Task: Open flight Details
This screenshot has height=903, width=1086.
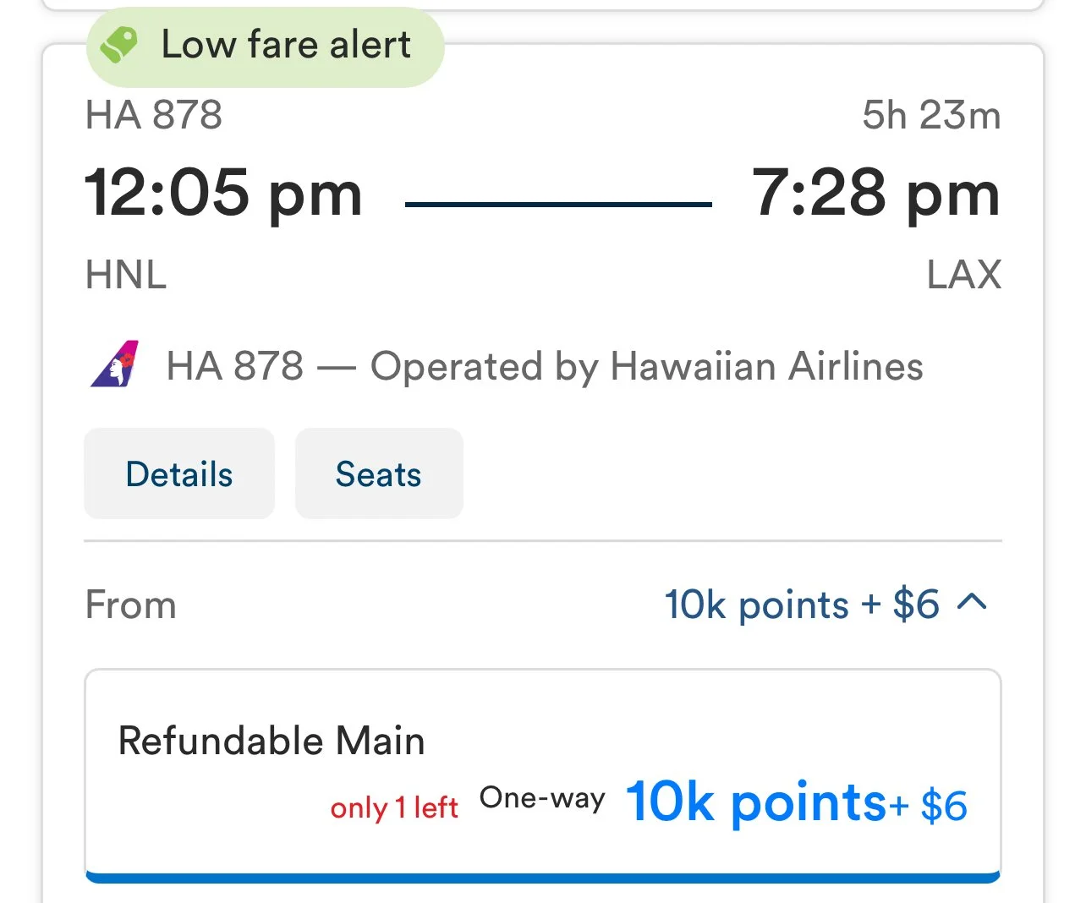Action: pos(179,473)
